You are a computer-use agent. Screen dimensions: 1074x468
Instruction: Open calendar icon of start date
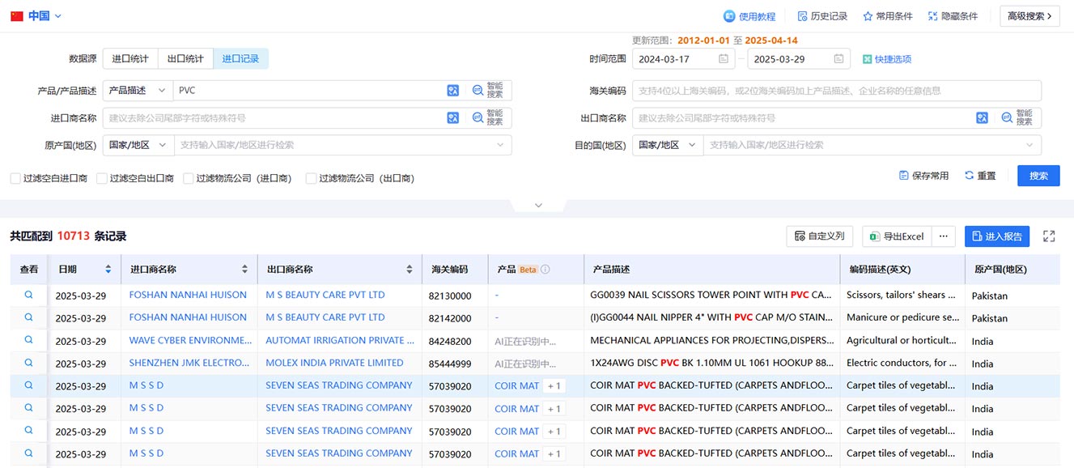724,59
